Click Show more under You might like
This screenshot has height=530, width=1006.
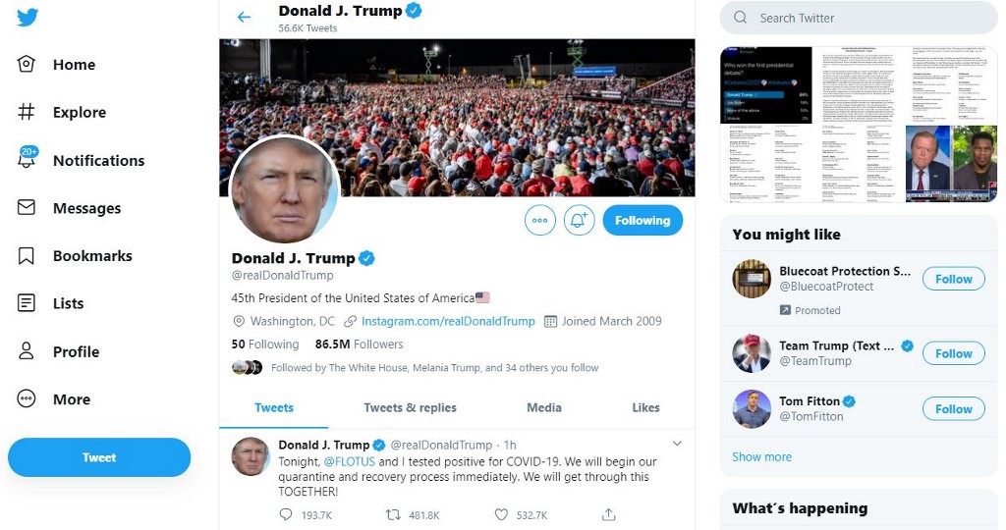(761, 457)
